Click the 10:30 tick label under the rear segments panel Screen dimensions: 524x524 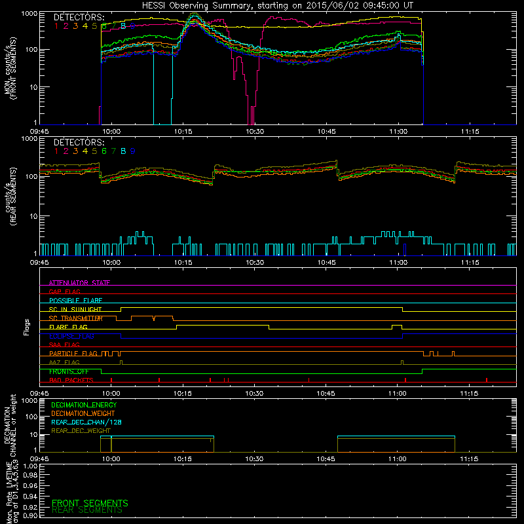click(255, 263)
